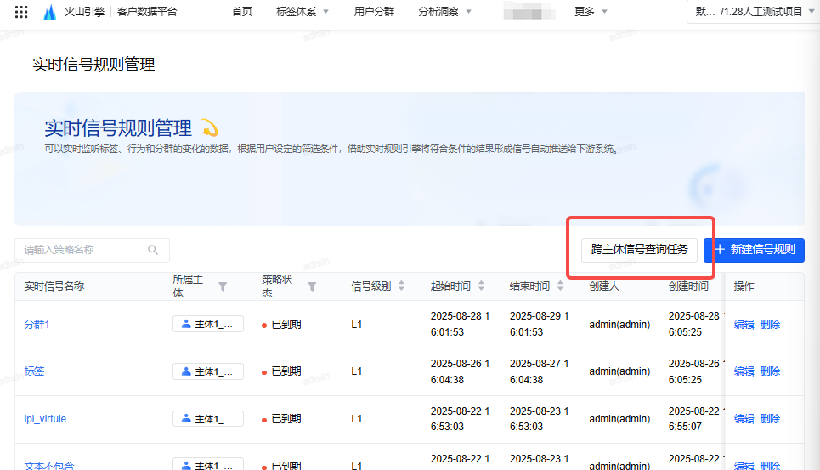The height and width of the screenshot is (470, 820).
Task: Click the 创建人 column header
Action: [604, 286]
